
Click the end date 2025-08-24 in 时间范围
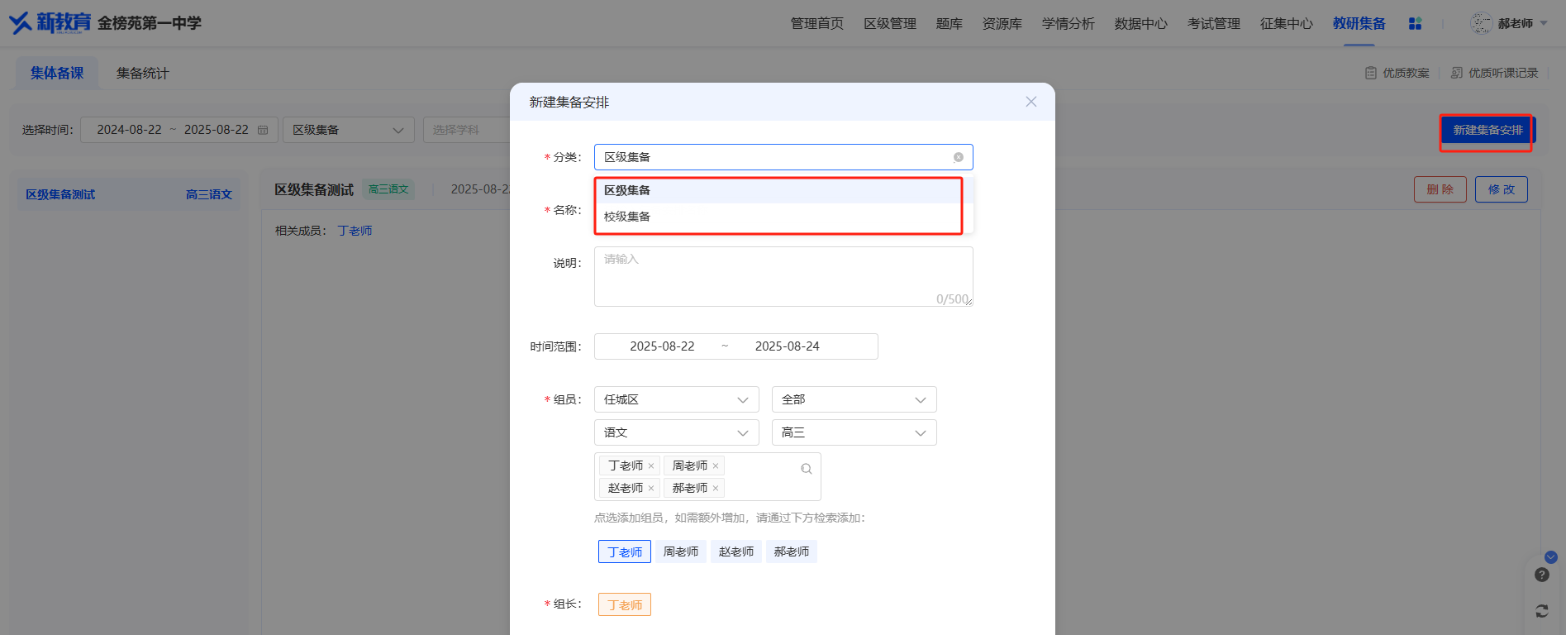[x=787, y=346]
